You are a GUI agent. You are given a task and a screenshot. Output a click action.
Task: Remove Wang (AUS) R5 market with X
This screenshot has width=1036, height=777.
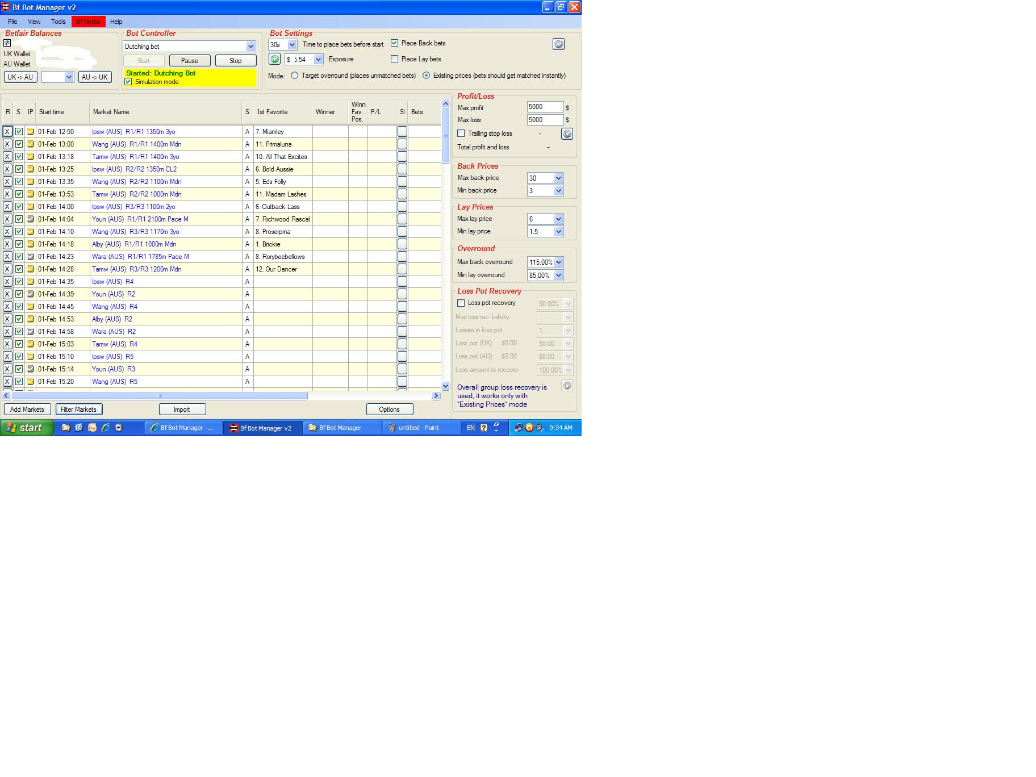pos(7,382)
